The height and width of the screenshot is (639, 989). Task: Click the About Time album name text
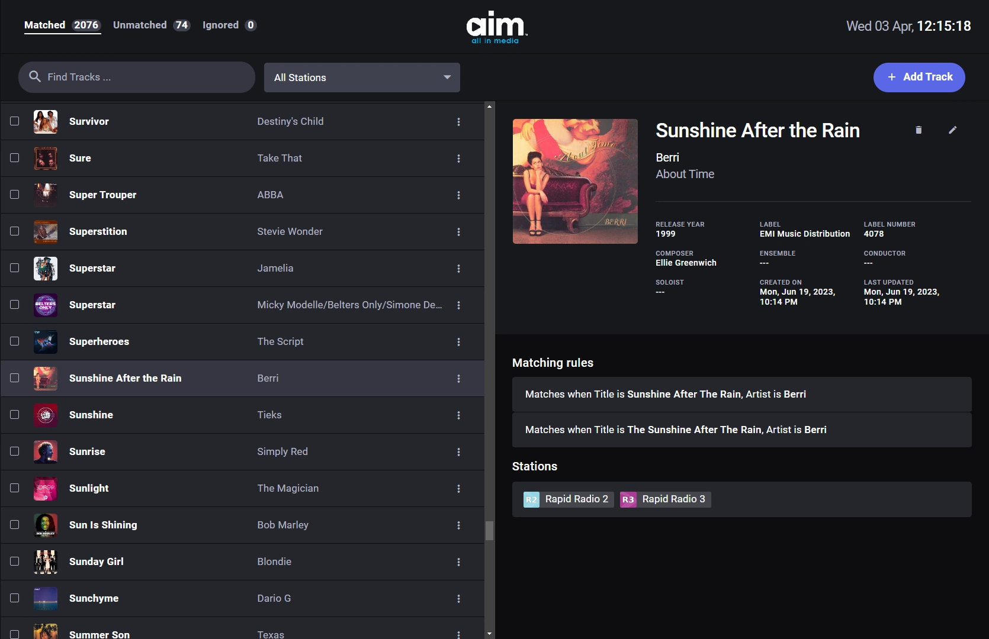click(685, 174)
